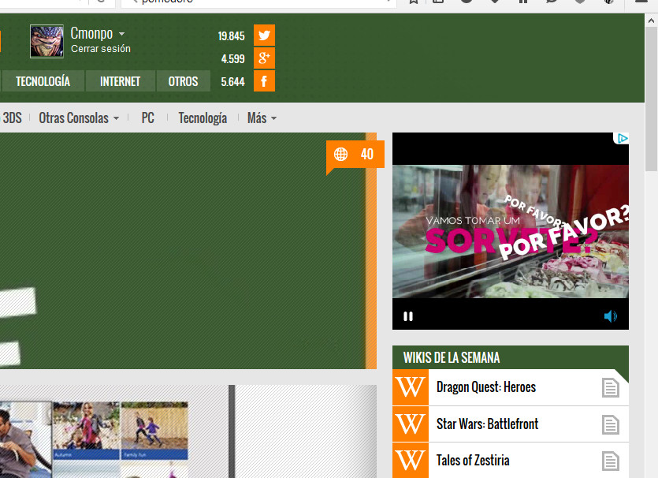
Task: Click Cerrar sesión link
Action: [101, 49]
